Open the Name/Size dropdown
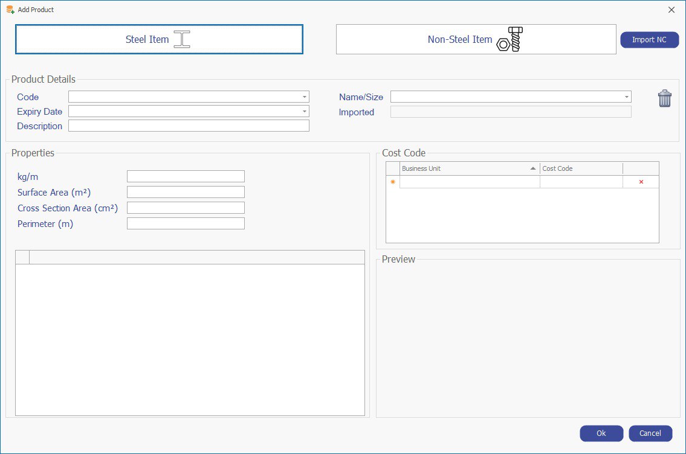The image size is (686, 454). tap(626, 97)
